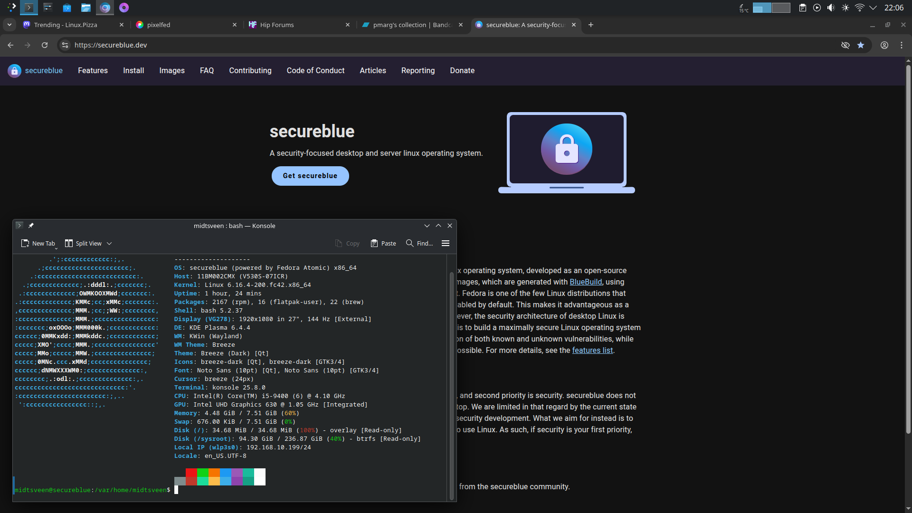View site information for secureblue.dev
Viewport: 912px width, 513px height.
[65, 45]
